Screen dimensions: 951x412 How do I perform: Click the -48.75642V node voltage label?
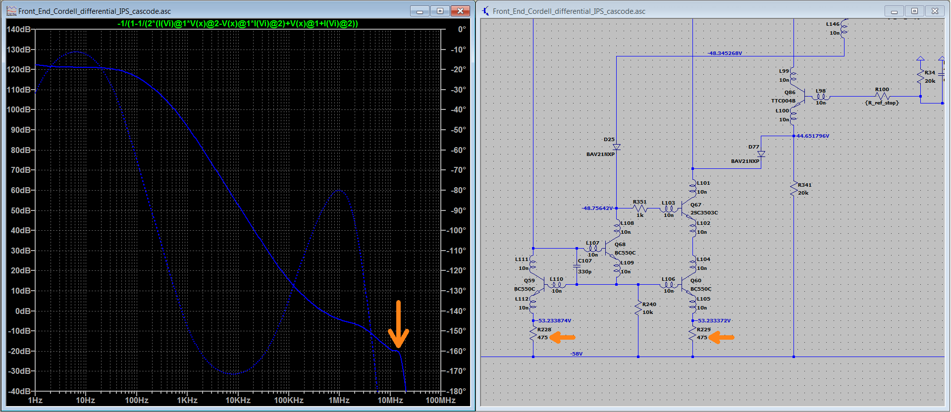pos(597,208)
